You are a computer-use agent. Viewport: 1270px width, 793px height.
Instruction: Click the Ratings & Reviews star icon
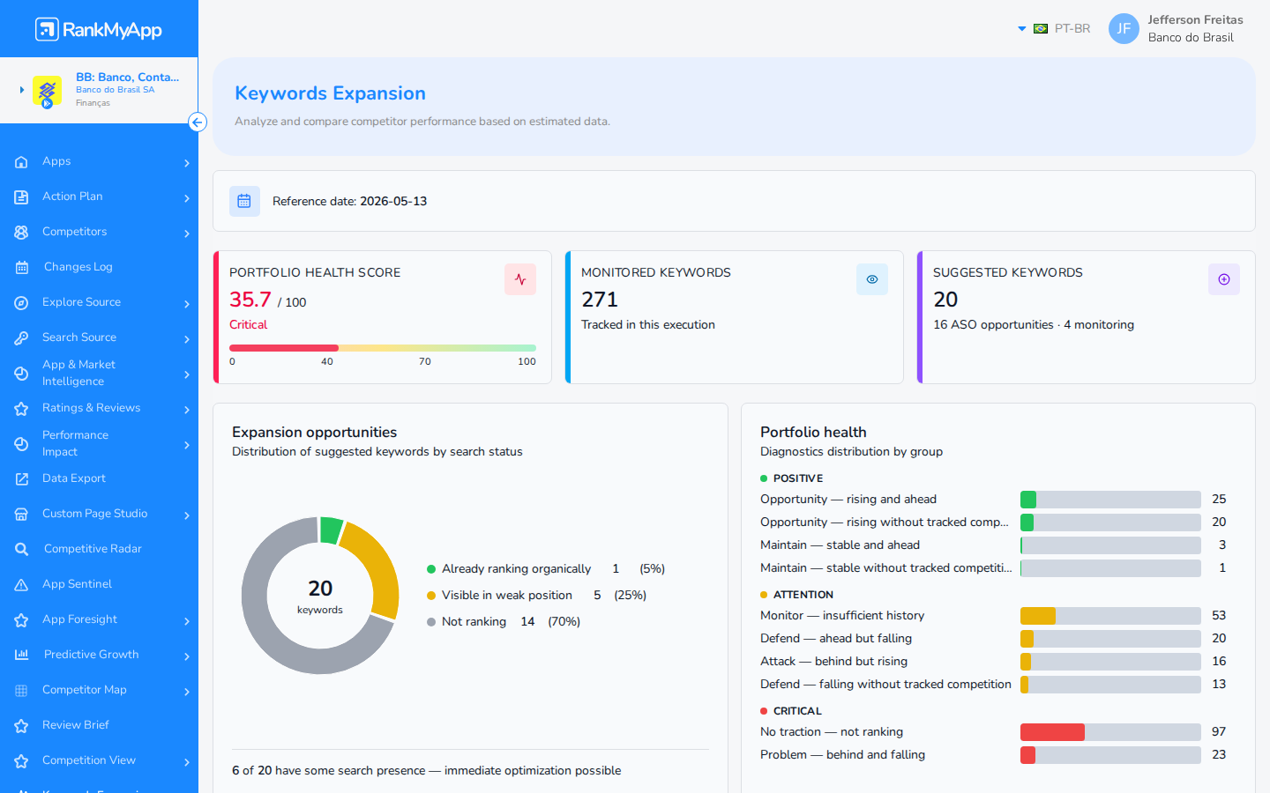[x=21, y=409]
